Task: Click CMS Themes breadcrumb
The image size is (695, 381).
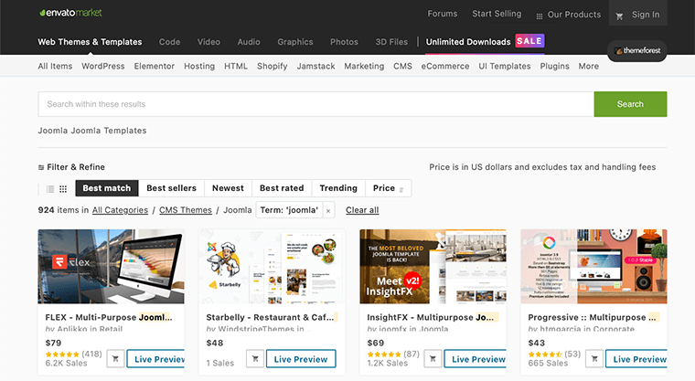Action: [186, 210]
